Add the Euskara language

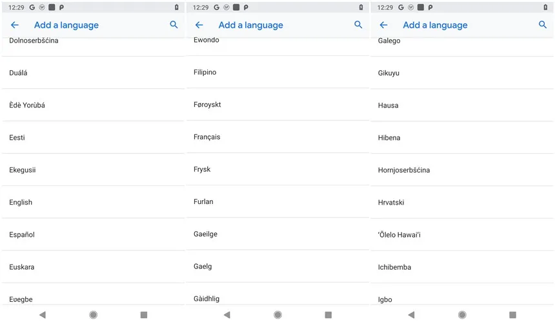pos(94,267)
